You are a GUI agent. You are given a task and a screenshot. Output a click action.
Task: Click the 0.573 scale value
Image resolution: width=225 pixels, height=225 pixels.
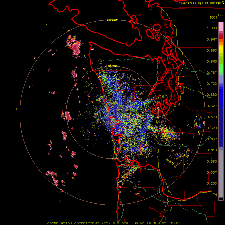tap(212, 117)
